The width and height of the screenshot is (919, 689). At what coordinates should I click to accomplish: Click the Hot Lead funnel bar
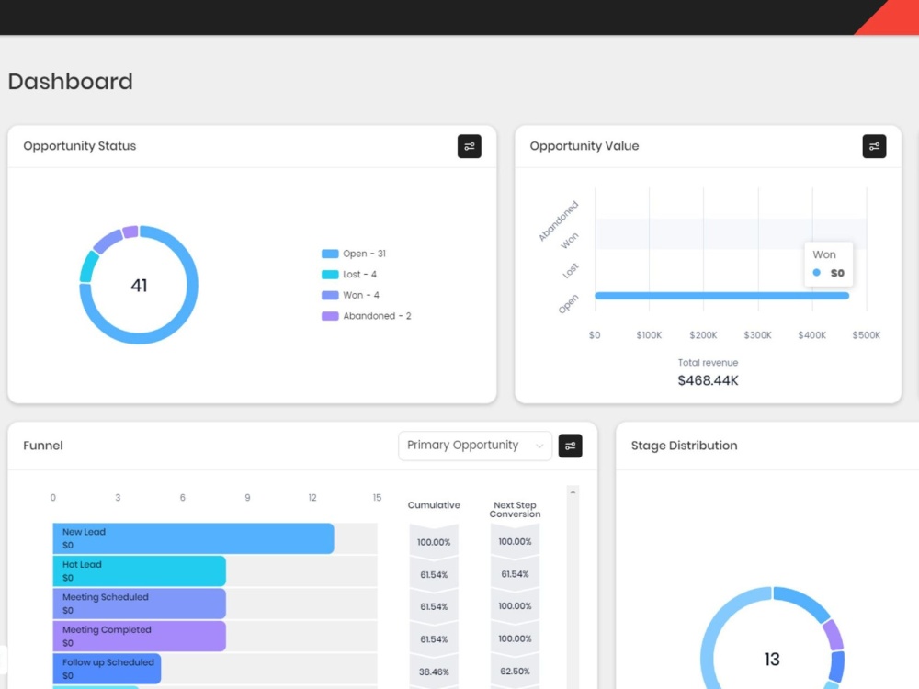139,571
